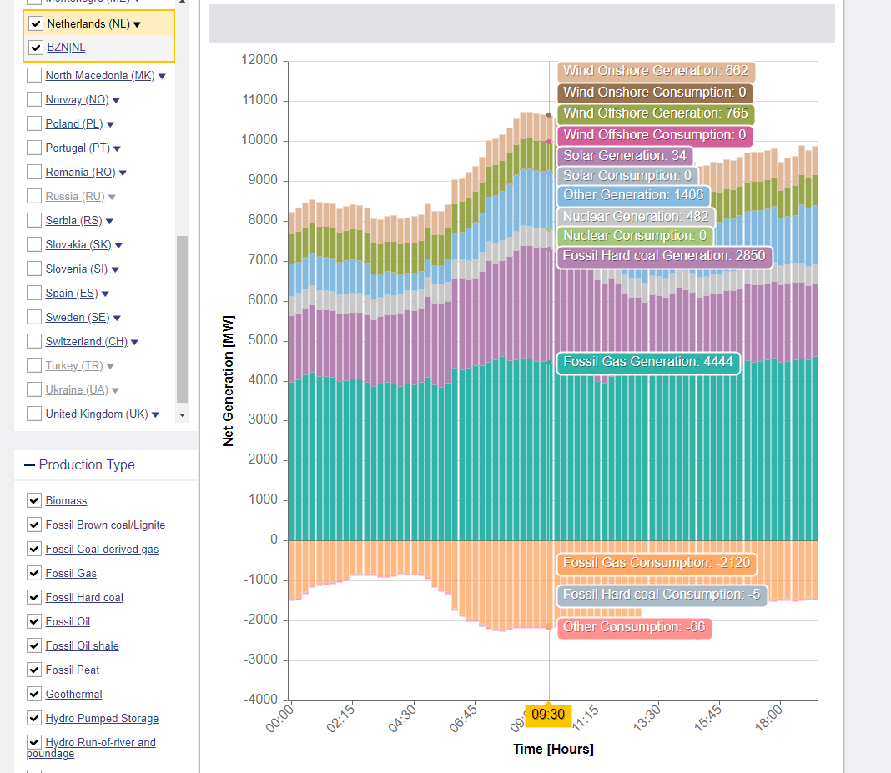Click the Fossil Oil shale link
891x773 pixels.
click(82, 645)
